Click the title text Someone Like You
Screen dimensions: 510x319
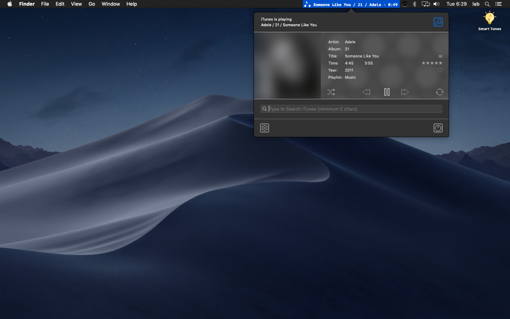point(362,56)
